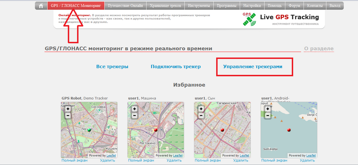Open the Хранилище треков menu

[166, 6]
